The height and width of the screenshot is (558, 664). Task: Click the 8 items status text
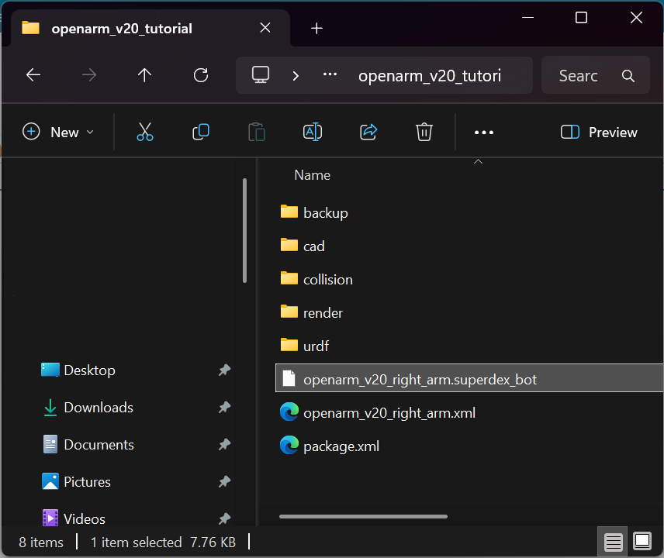[x=41, y=542]
